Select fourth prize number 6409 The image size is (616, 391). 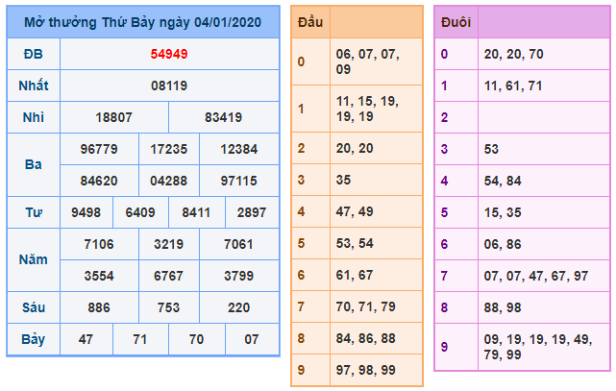[140, 211]
